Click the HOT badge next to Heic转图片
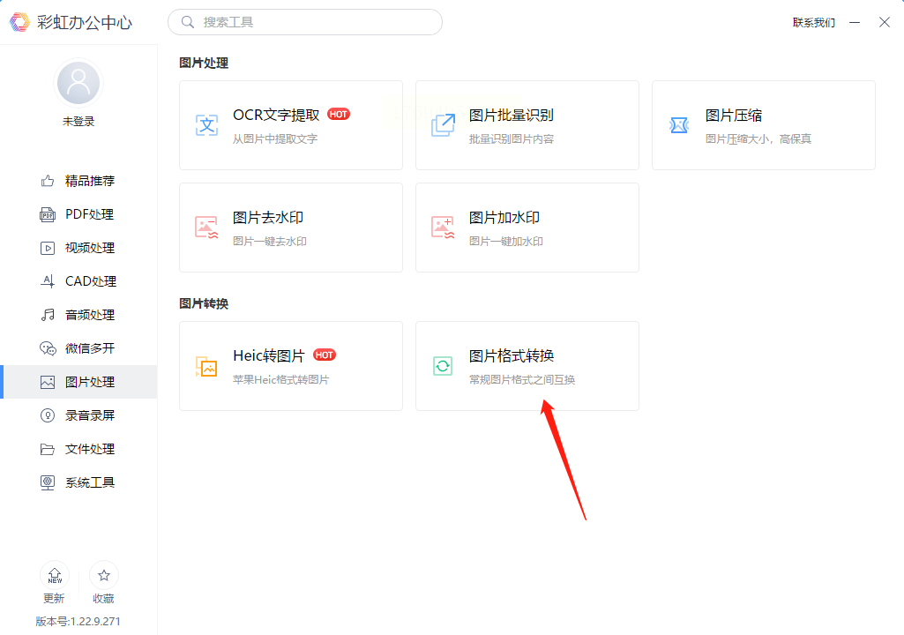 pyautogui.click(x=324, y=355)
